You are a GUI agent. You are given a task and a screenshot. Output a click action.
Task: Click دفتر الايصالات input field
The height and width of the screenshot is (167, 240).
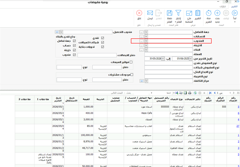(97, 55)
